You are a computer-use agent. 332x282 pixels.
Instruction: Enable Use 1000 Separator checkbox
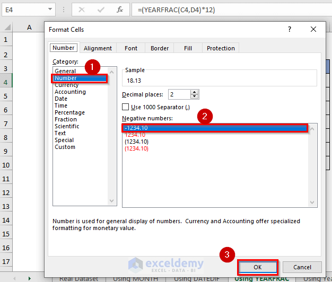(x=125, y=107)
